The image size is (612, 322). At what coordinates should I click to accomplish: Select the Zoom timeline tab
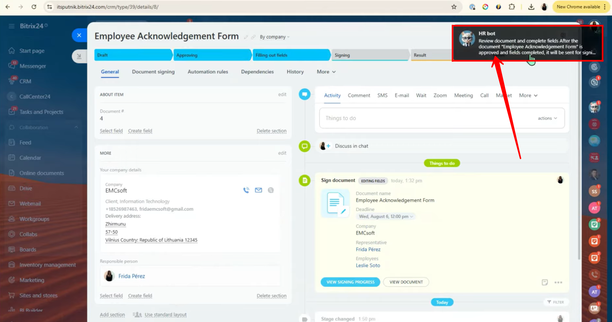440,95
